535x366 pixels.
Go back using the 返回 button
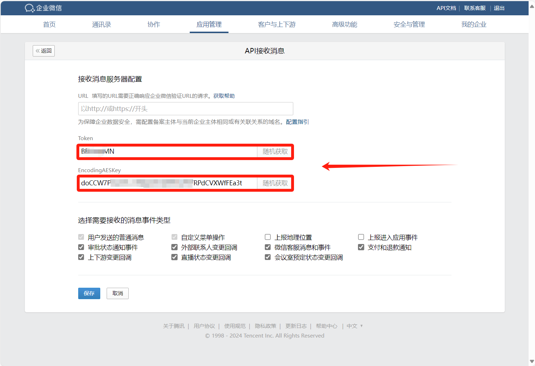(44, 51)
